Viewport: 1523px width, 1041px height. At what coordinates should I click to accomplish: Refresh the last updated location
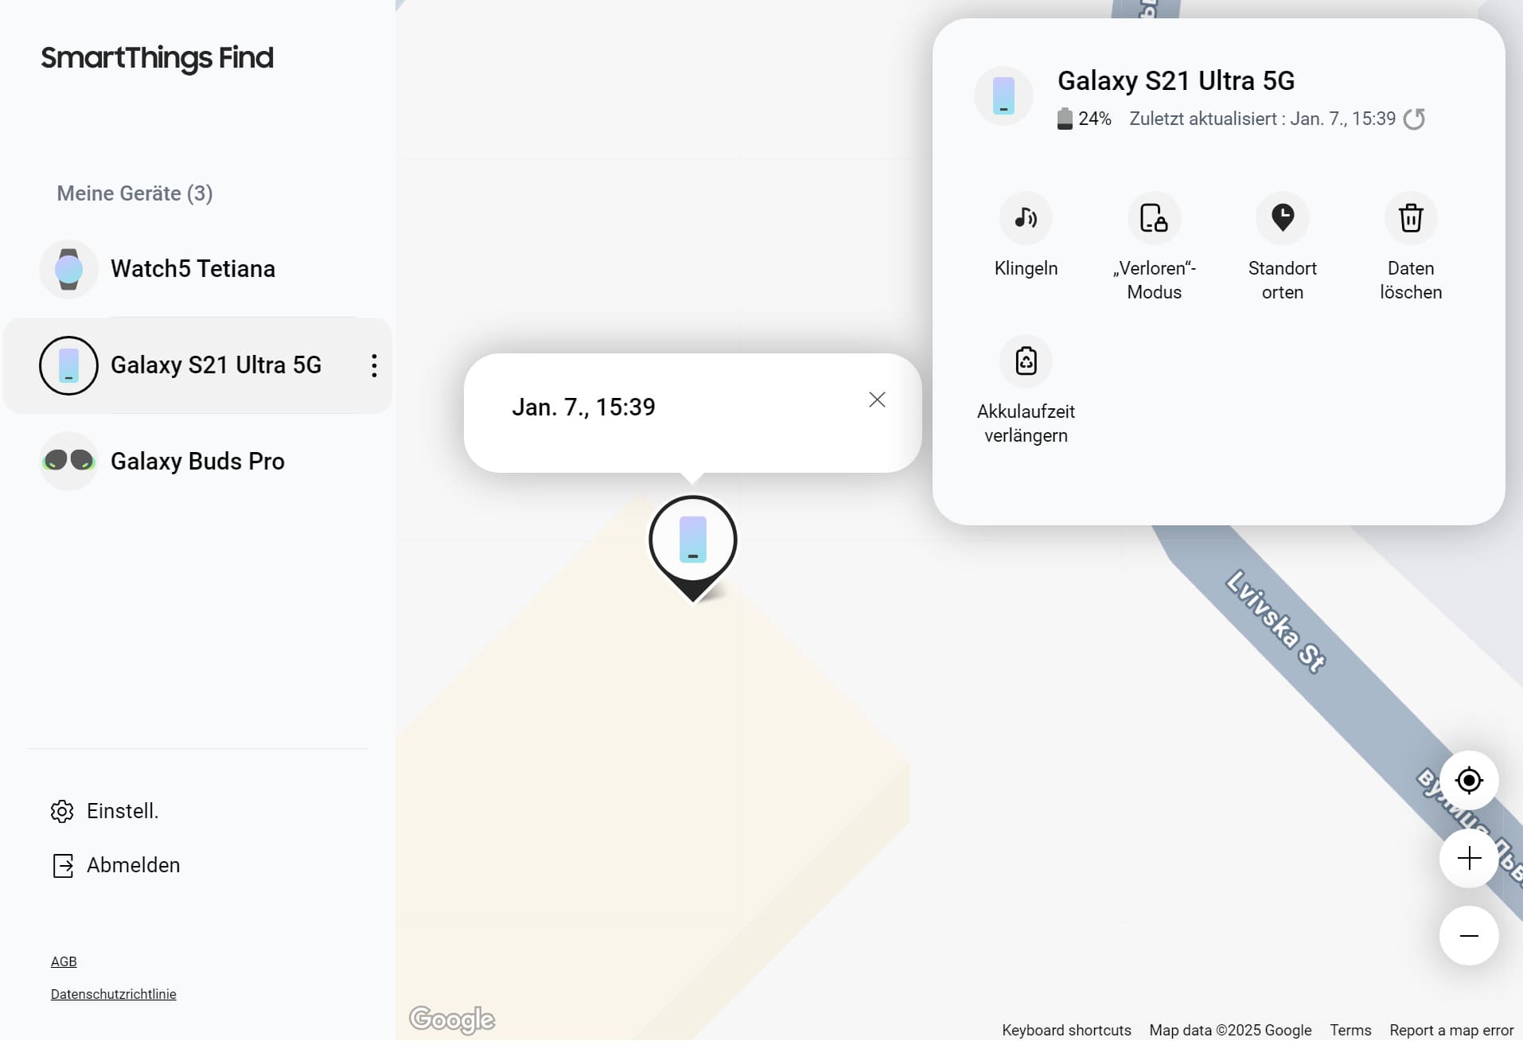click(x=1414, y=119)
